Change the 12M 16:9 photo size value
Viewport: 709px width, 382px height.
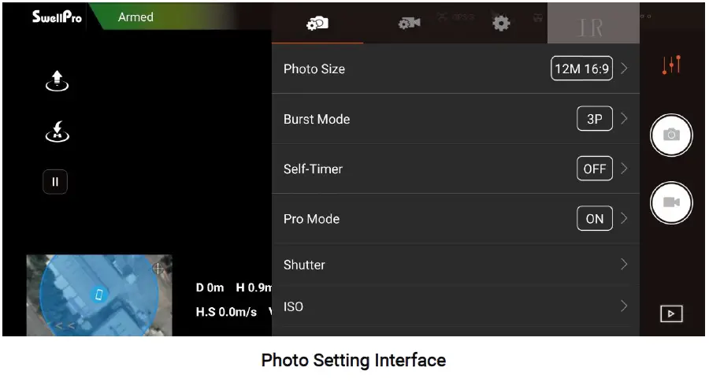click(582, 69)
